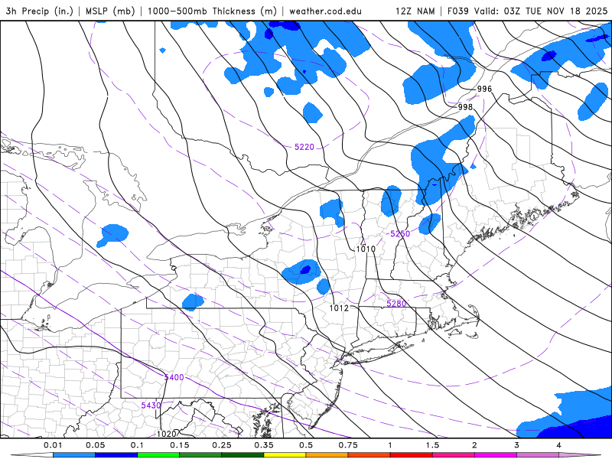
Task: Click the purple 5400 thickness label
Action: click(174, 377)
